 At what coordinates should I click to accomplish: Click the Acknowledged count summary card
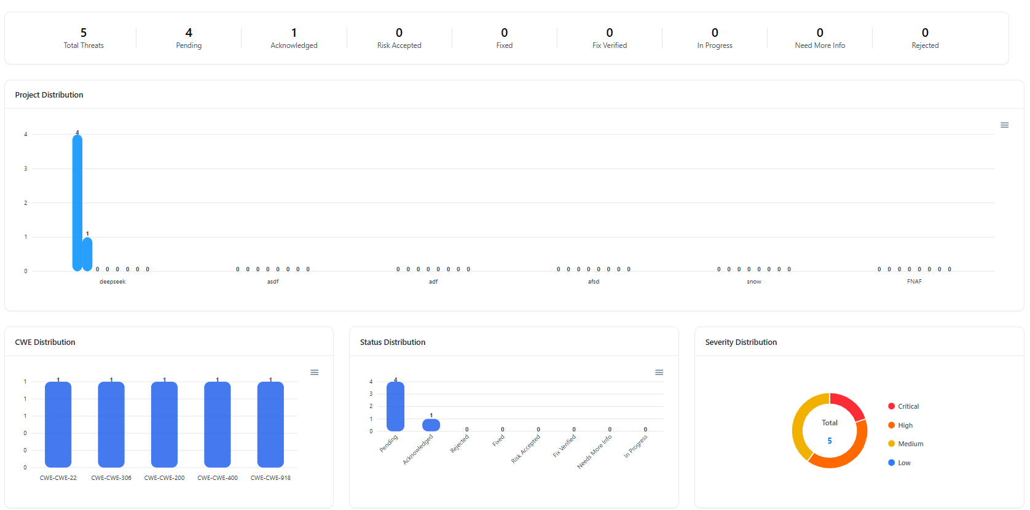(294, 38)
